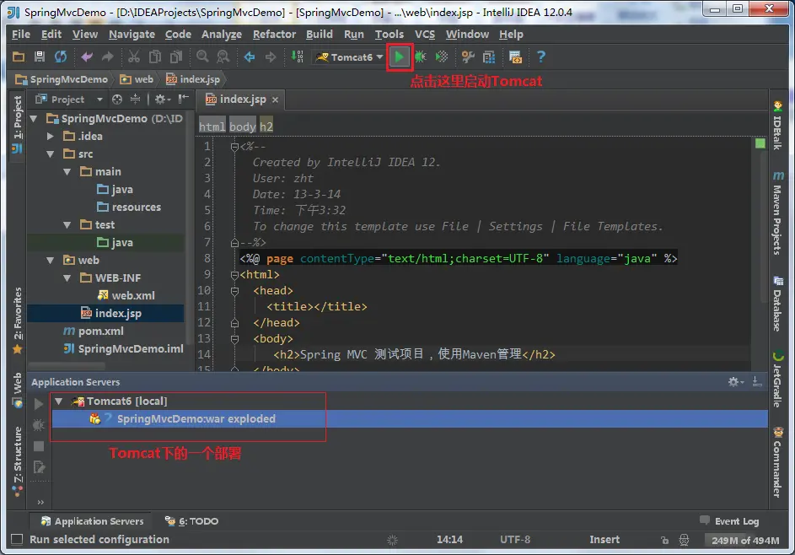Start debugging with the Debug bug icon
Image resolution: width=795 pixels, height=555 pixels.
(421, 57)
